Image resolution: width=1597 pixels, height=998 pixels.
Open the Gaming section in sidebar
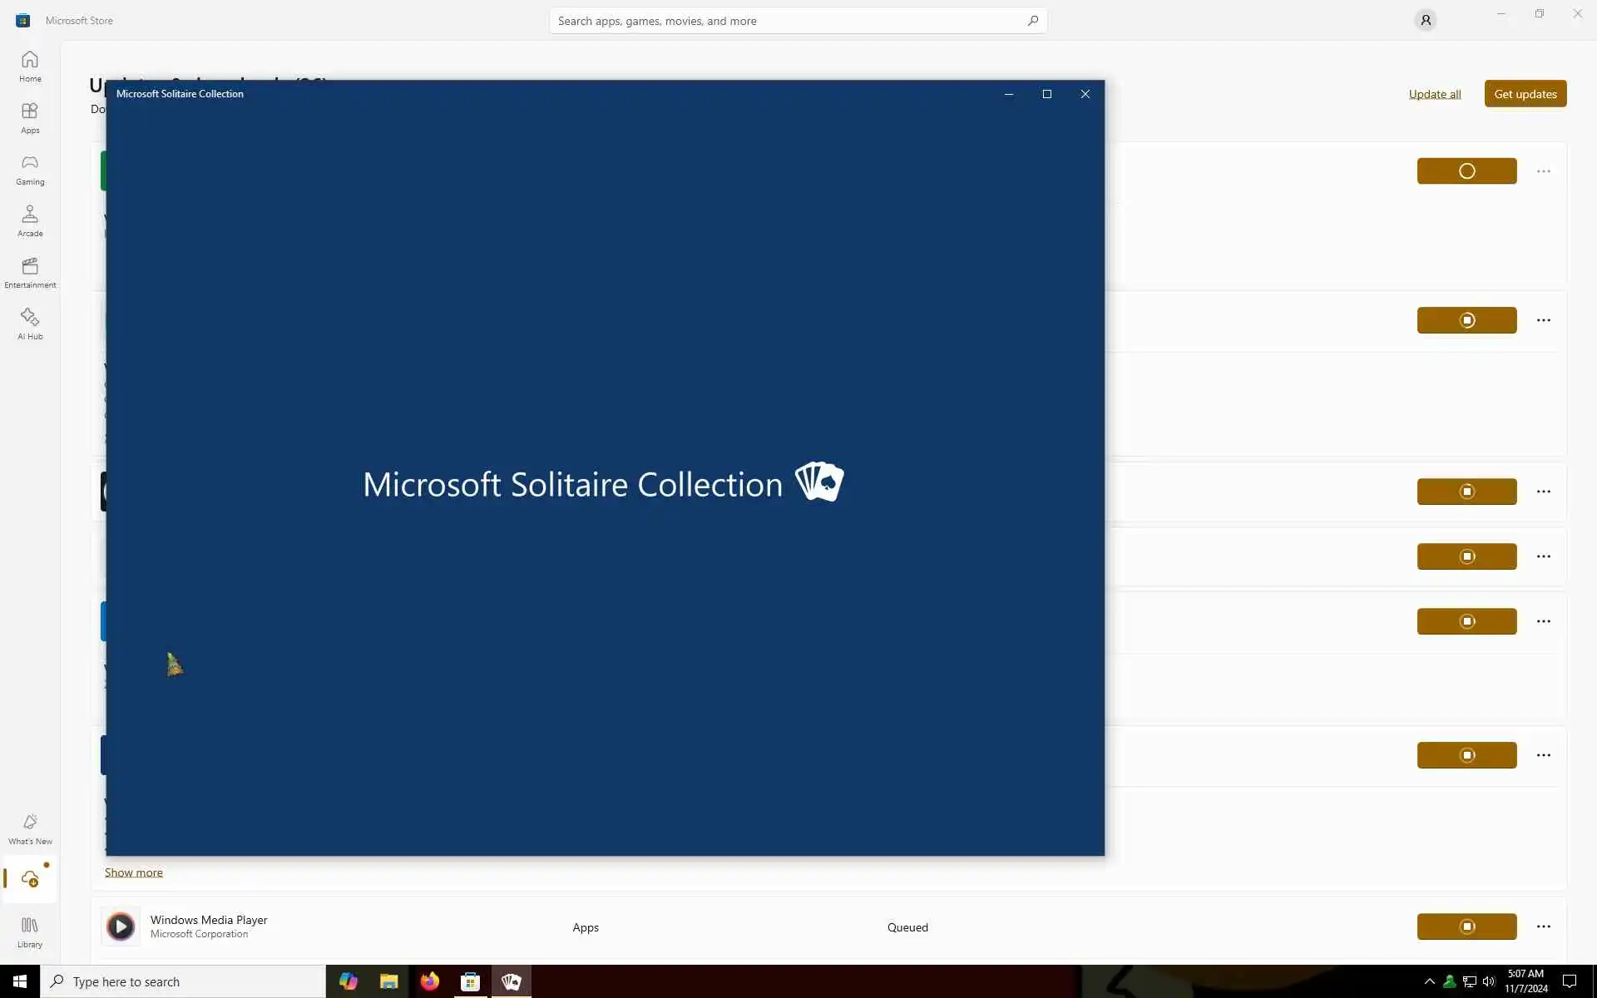[x=30, y=170]
